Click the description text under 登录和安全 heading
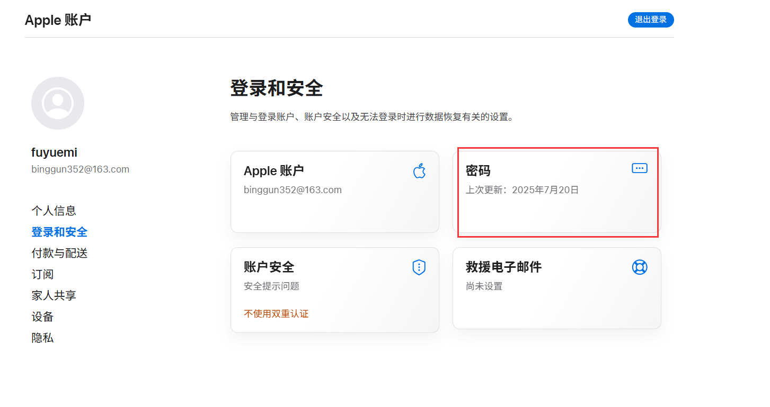 tap(372, 117)
